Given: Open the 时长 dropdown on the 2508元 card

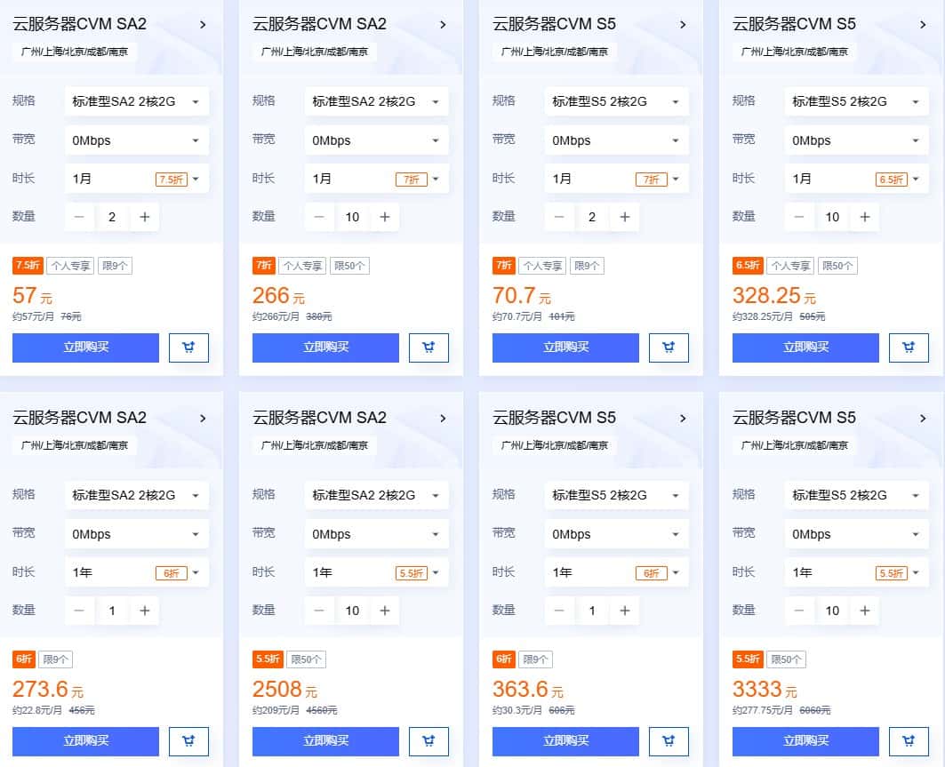Looking at the screenshot, I should [x=376, y=573].
